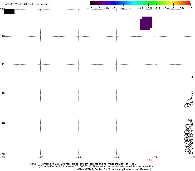Click the -46 latitude axis label
Screen dimensions: 195x171
click(x=2, y=93)
